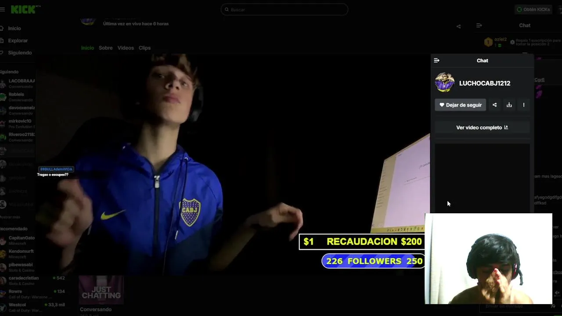Click the Siguiendo section header
The height and width of the screenshot is (316, 562).
pos(9,72)
